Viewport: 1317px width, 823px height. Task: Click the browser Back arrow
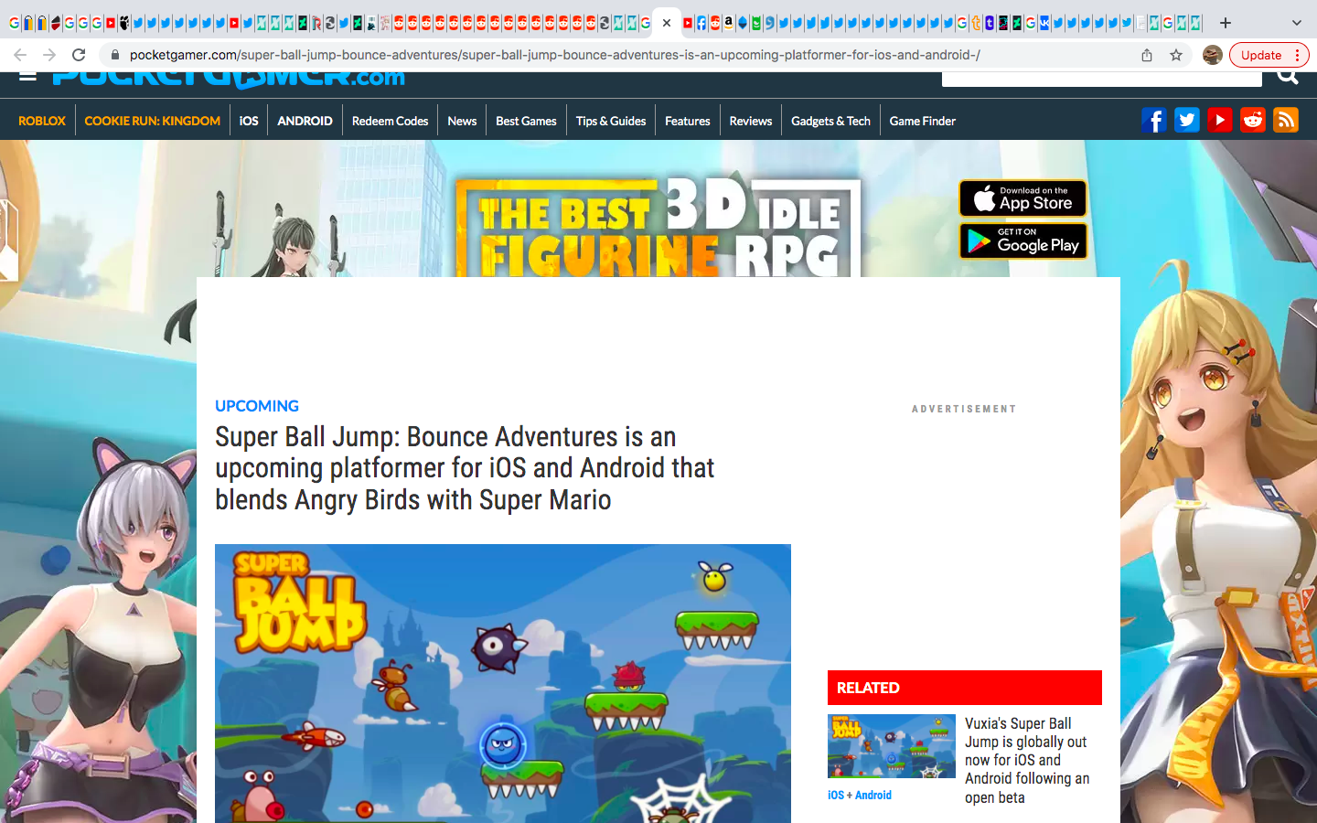[20, 55]
